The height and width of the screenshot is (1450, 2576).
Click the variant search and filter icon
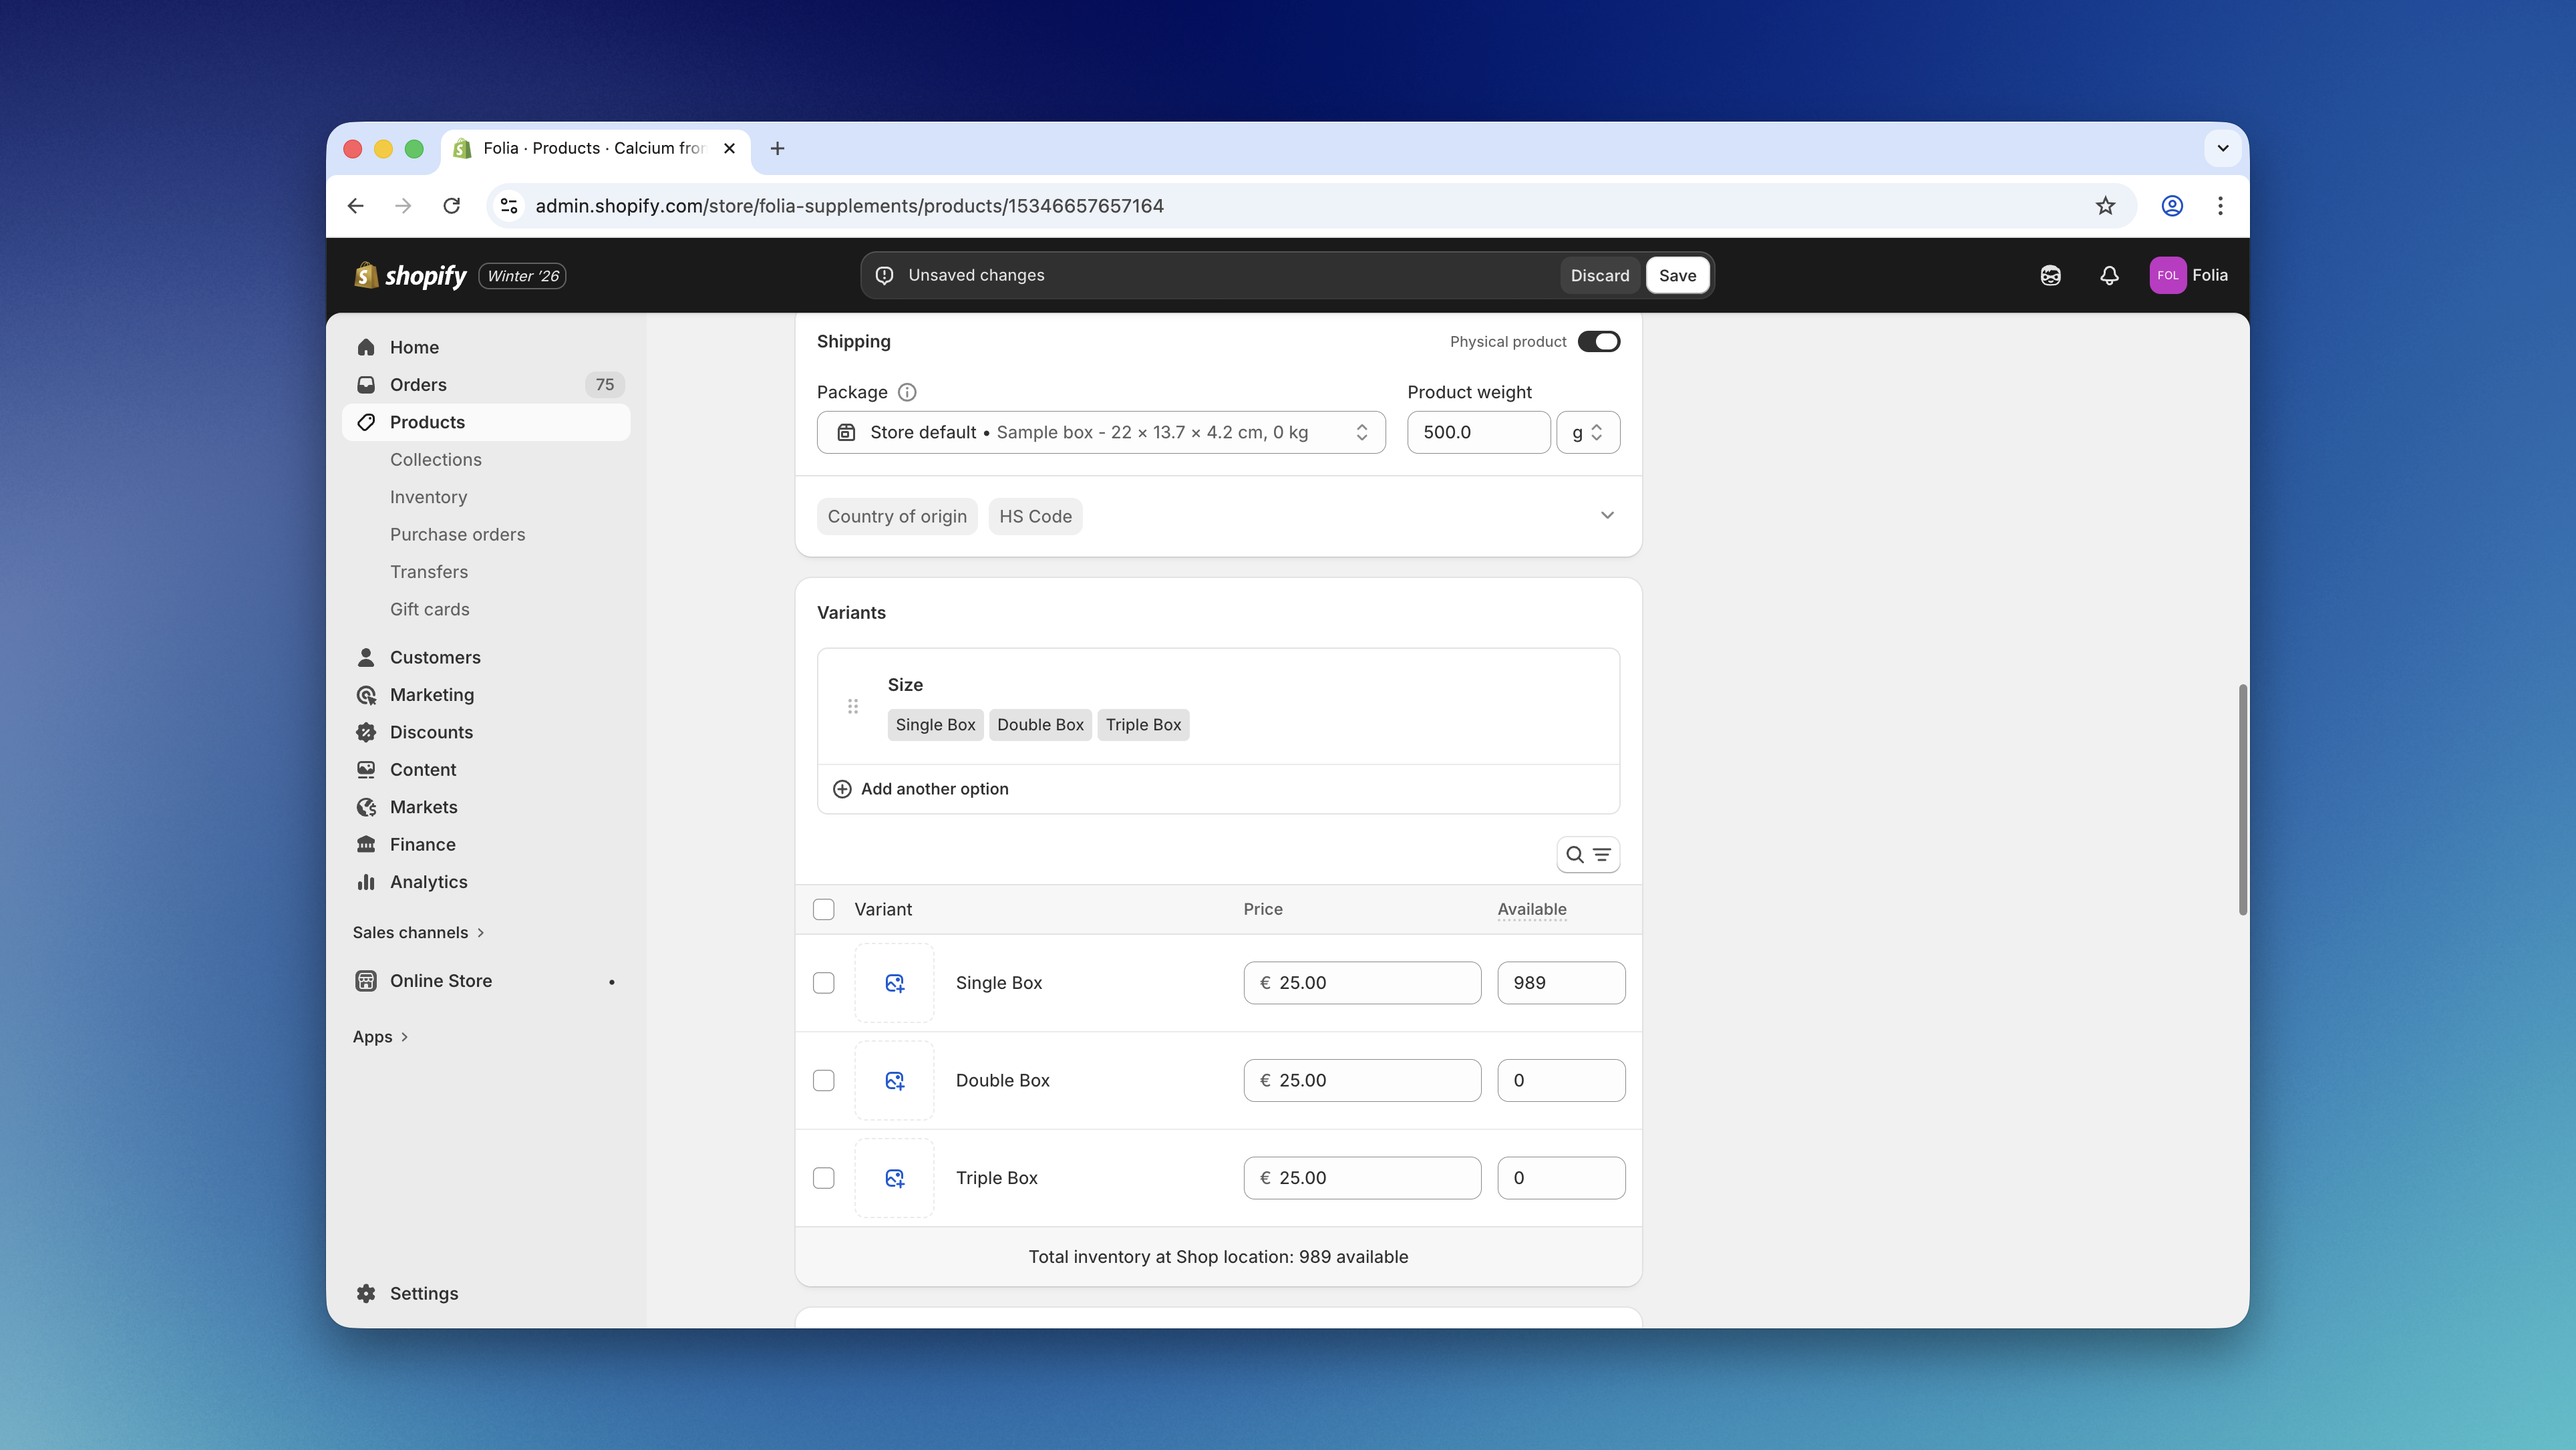(x=1587, y=855)
